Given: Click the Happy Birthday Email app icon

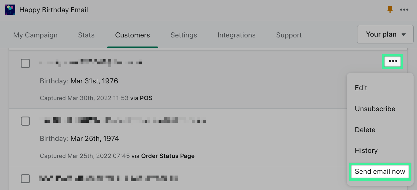Looking at the screenshot, I should click(x=10, y=10).
